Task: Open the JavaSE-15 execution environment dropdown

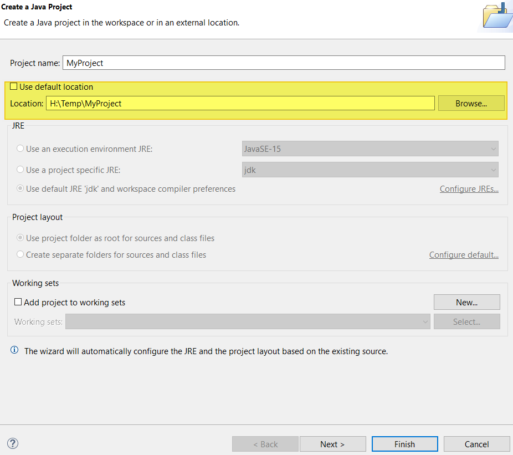Action: pos(370,149)
